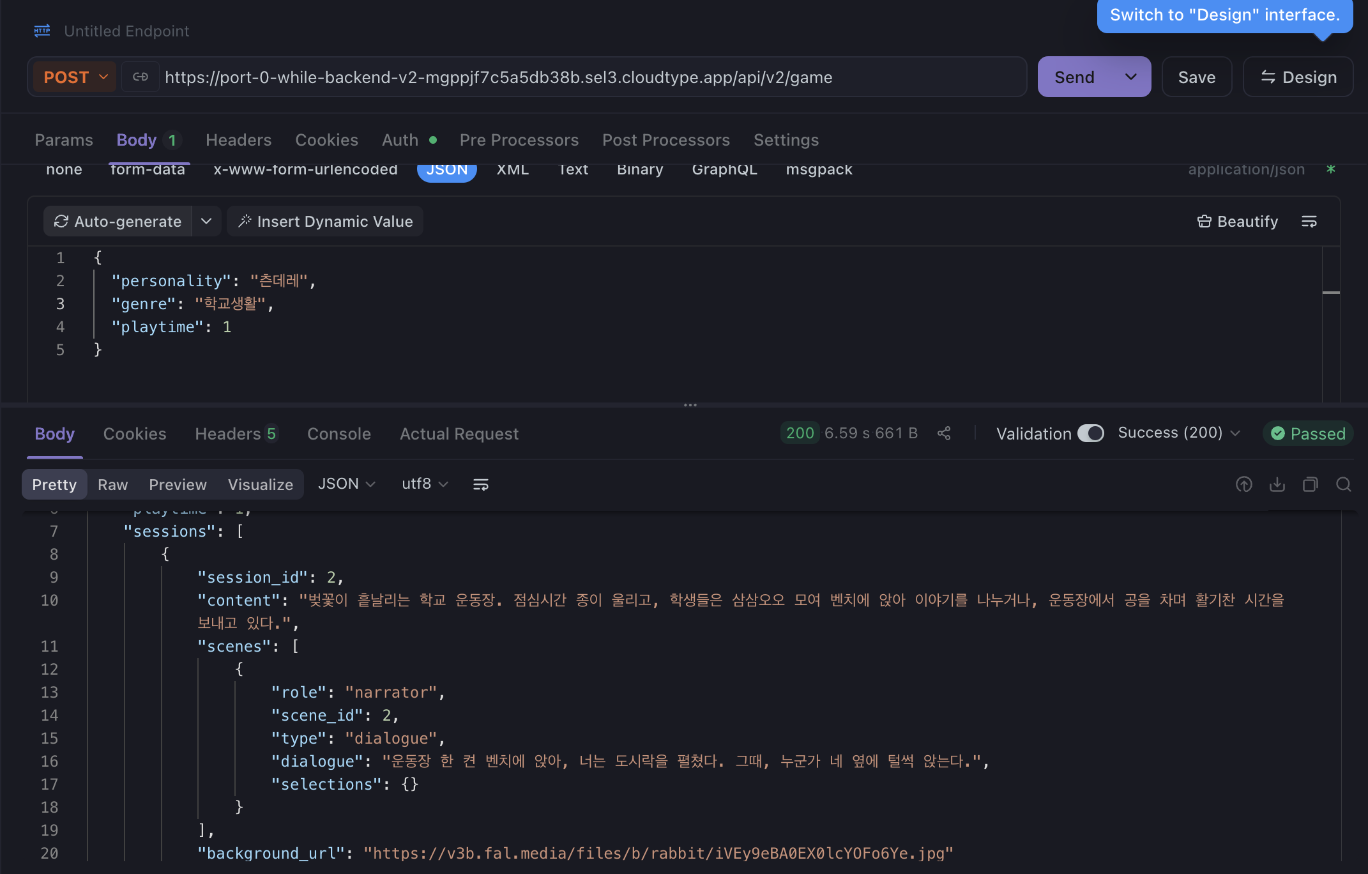Click the Passed status badge
The image size is (1368, 874).
pos(1308,434)
